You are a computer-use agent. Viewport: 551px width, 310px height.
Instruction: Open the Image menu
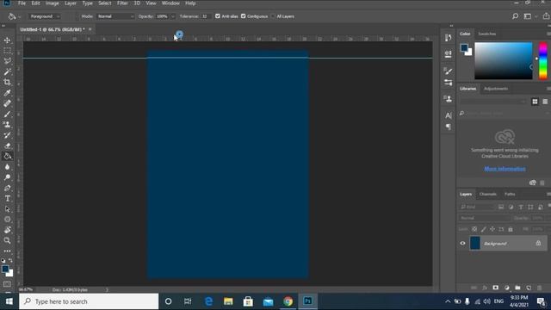coord(52,3)
